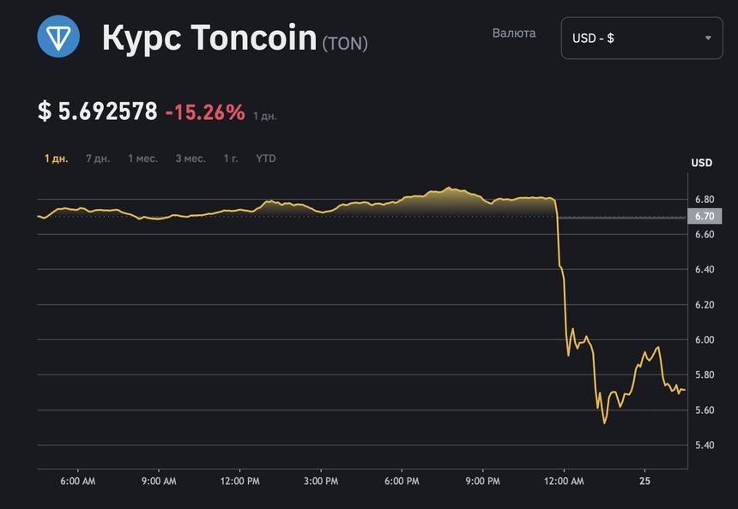Click the 12:00 AM time axis label
738x509 pixels.
point(562,482)
